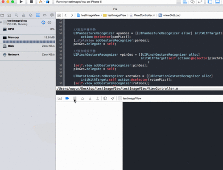Viewport: 223px width, 170px height.
Task: Click the memory usage bar graph
Action: point(29,42)
